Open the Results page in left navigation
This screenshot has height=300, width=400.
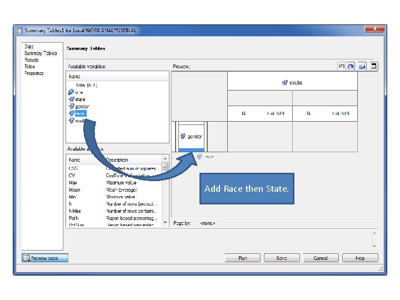pos(32,59)
